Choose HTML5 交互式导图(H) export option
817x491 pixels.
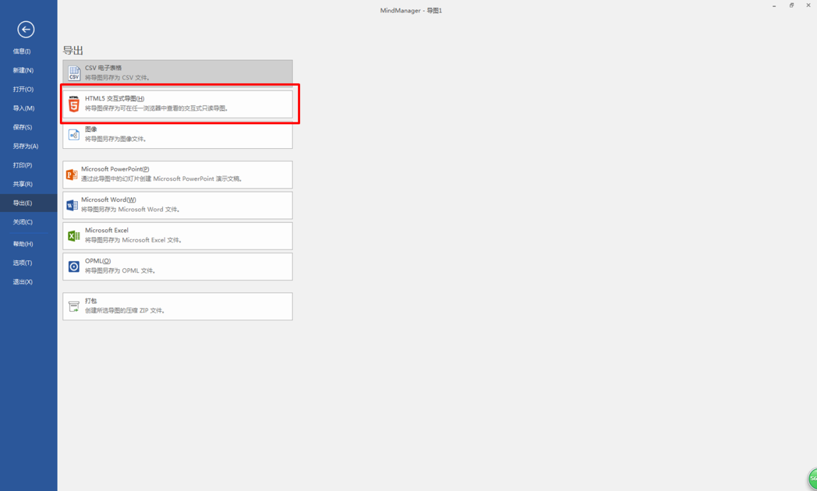[178, 104]
